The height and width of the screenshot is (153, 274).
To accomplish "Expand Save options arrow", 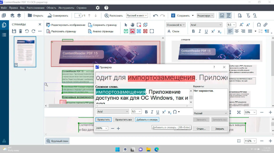I will tap(193, 15).
